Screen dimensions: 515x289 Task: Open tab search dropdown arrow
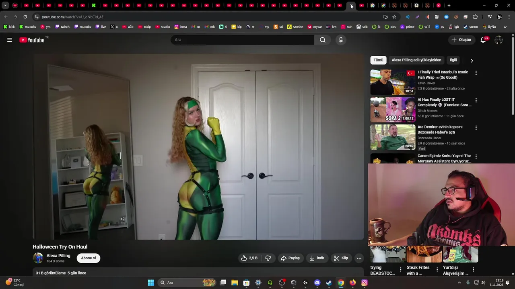(x=5, y=6)
